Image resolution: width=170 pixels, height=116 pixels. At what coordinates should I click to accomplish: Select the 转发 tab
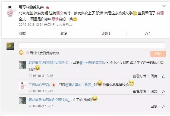point(64,34)
